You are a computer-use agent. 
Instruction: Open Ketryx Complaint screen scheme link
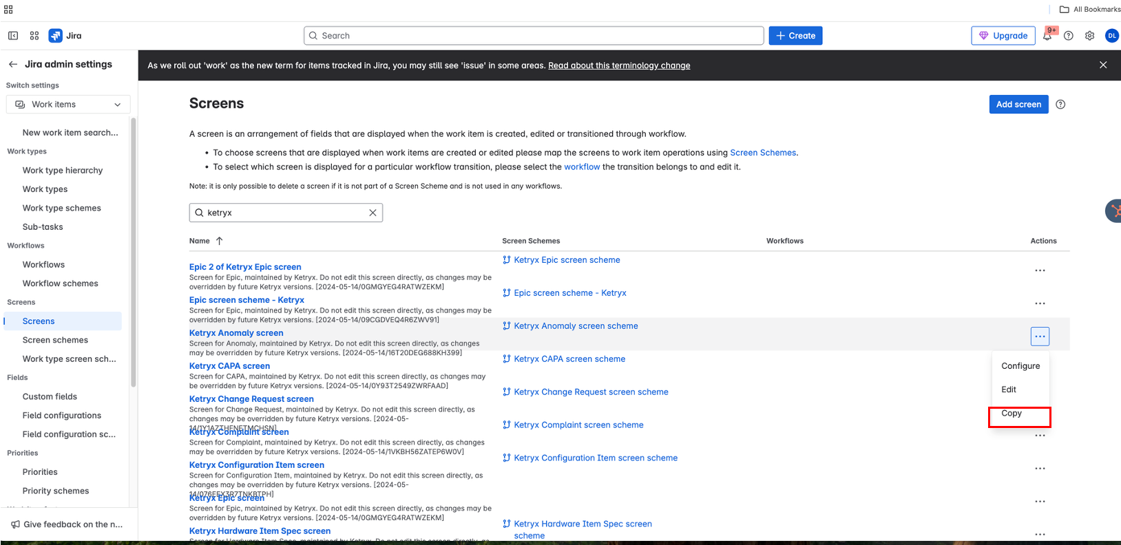tap(578, 425)
